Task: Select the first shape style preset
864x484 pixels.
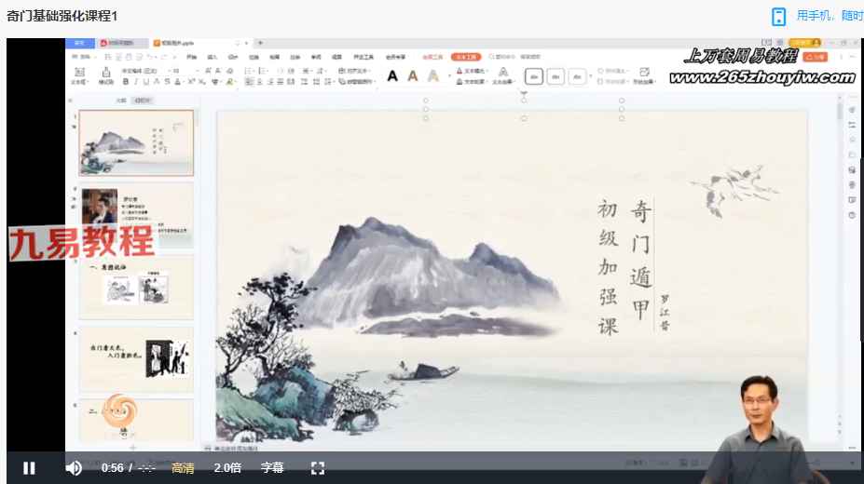Action: [534, 76]
